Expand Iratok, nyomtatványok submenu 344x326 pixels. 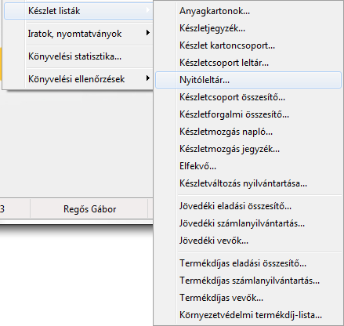coord(78,34)
